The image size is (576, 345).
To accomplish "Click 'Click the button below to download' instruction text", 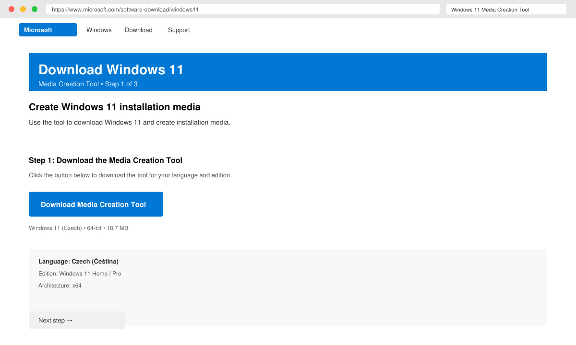I will coord(130,175).
